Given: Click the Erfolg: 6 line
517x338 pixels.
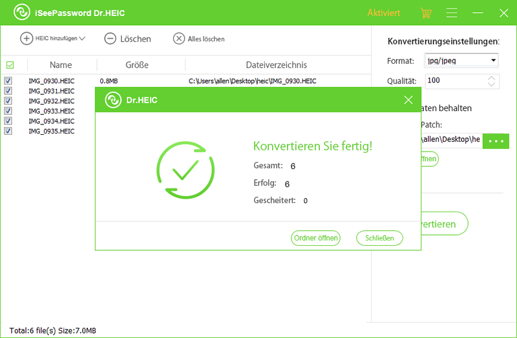Looking at the screenshot, I should point(271,183).
